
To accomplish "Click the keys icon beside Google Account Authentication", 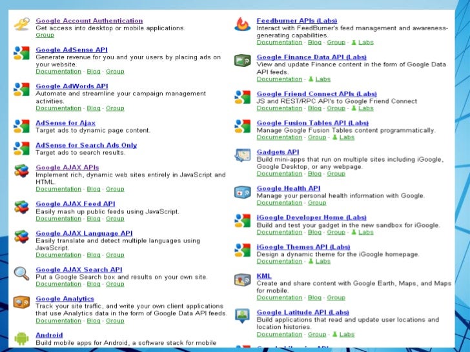I will coord(22,24).
